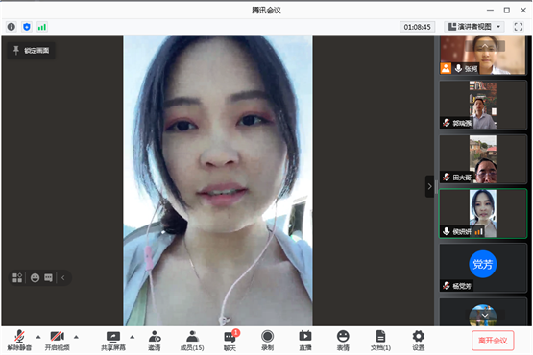The image size is (533, 355).
Task: Check the green network signal icon
Action: point(42,27)
